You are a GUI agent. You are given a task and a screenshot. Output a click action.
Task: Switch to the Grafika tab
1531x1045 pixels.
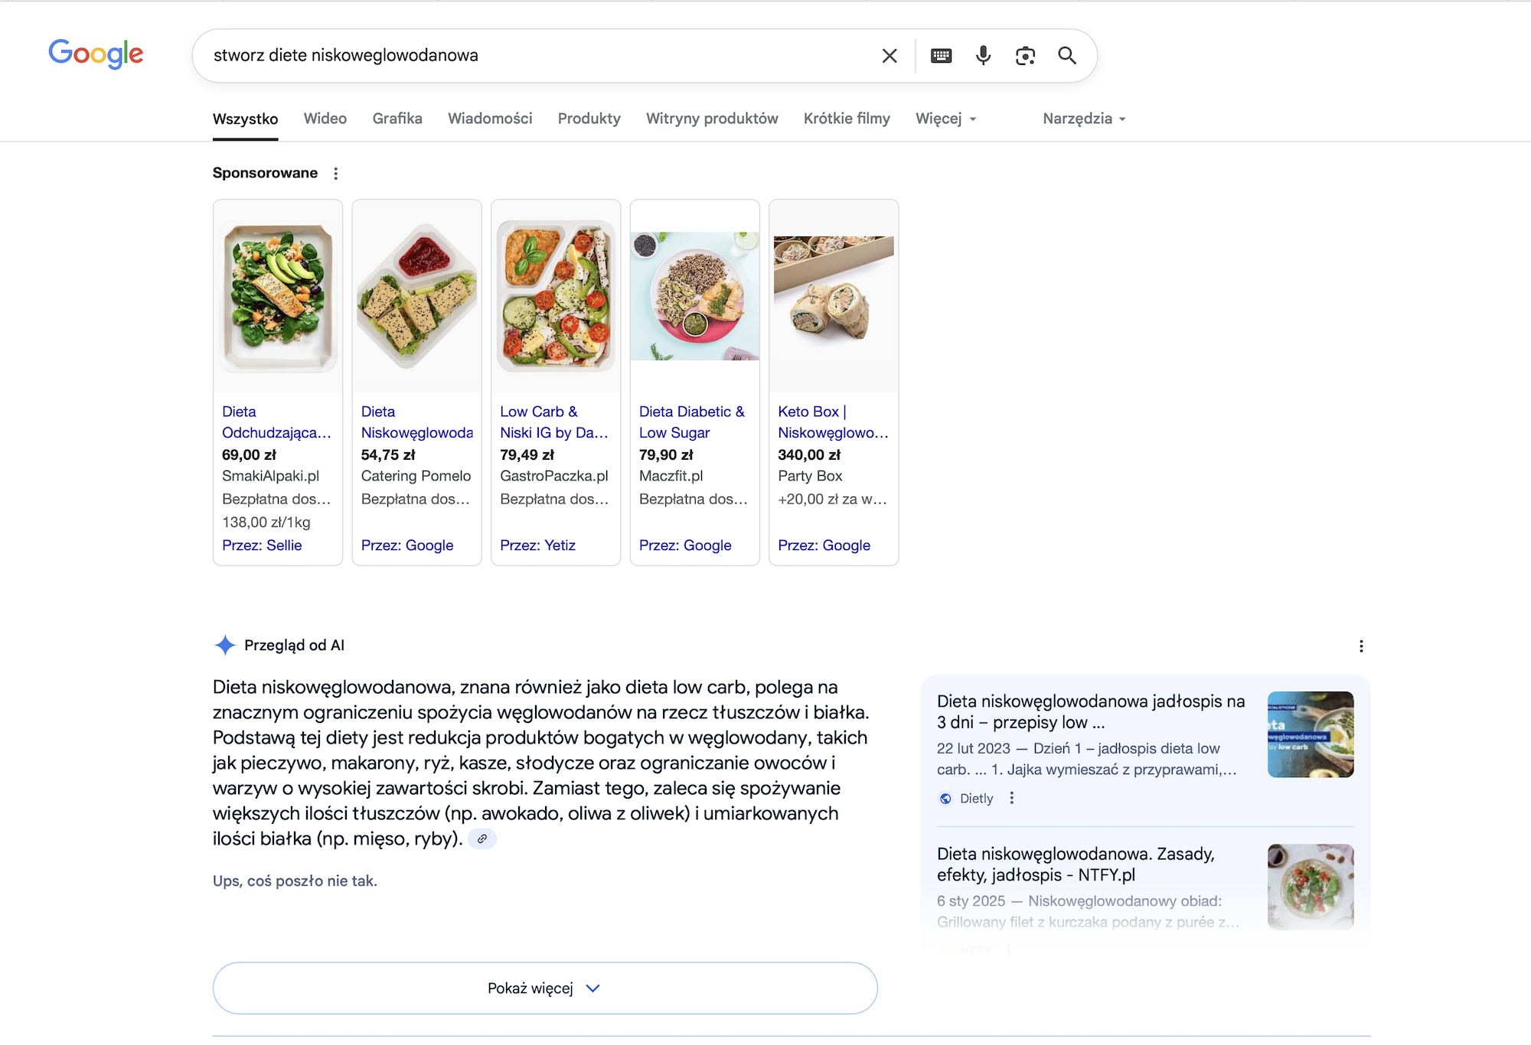coord(397,119)
